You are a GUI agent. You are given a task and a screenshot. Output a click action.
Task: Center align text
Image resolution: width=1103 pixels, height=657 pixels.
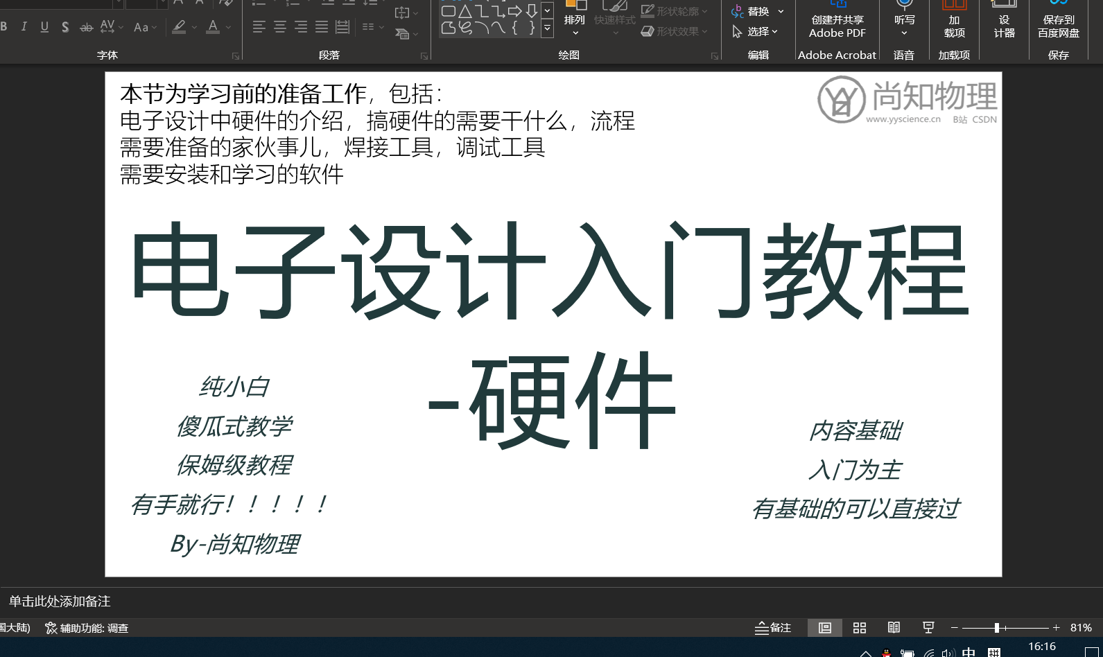point(279,27)
